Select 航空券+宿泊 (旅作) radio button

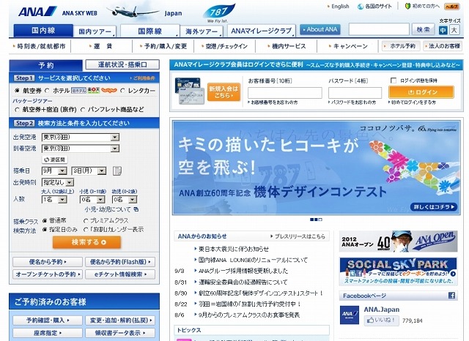[17, 110]
